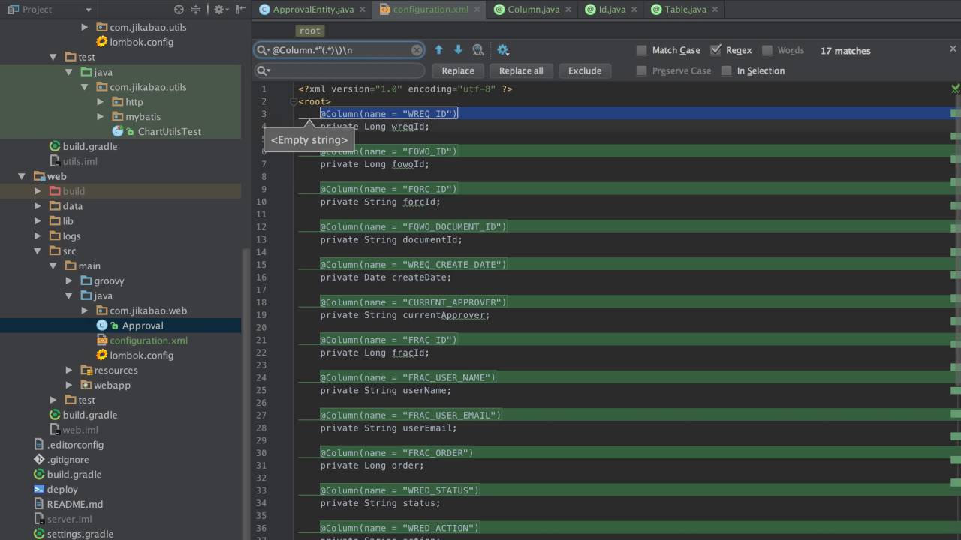
Task: Close the Id.java tab
Action: coord(634,10)
